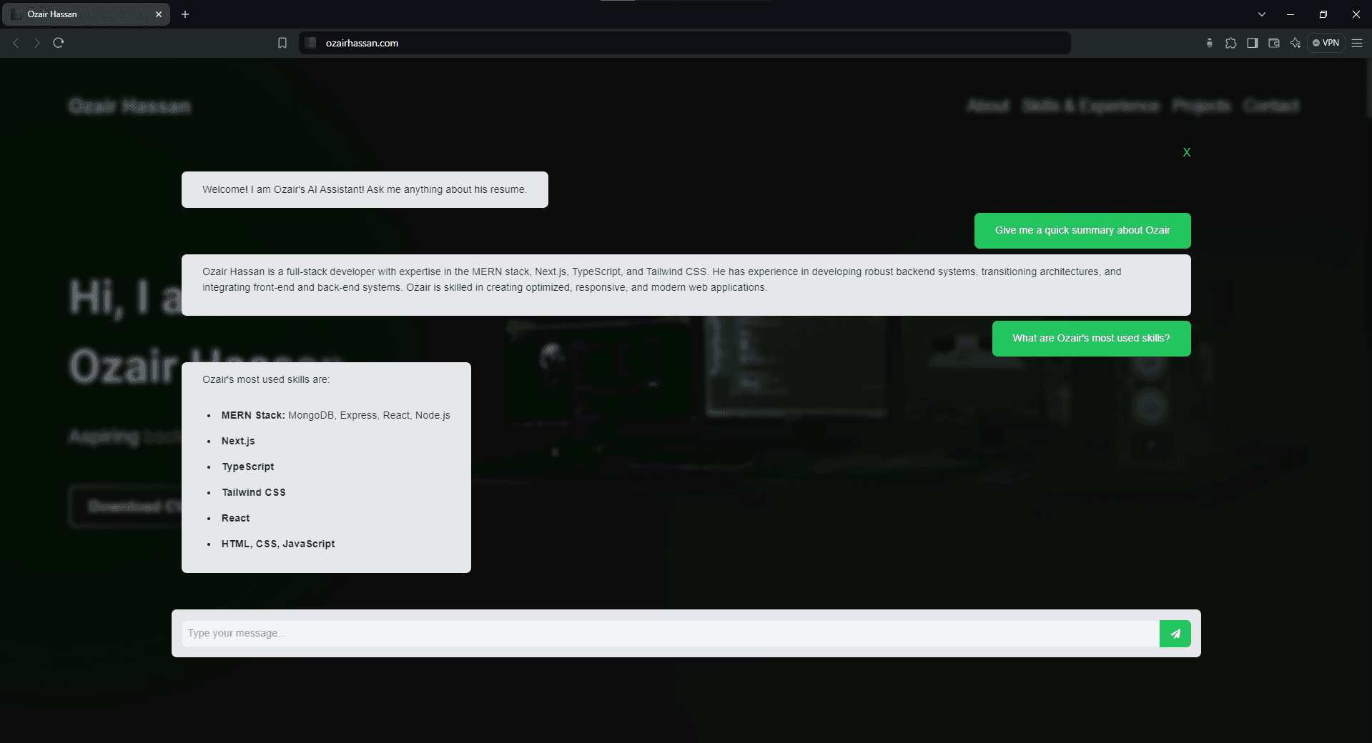Select the Ozair Hassan browser tab
The width and height of the screenshot is (1372, 743).
(x=79, y=14)
